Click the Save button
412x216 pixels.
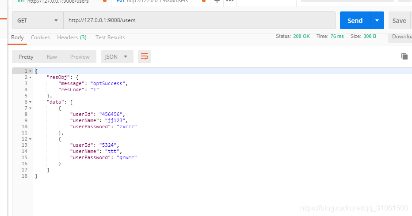[399, 20]
